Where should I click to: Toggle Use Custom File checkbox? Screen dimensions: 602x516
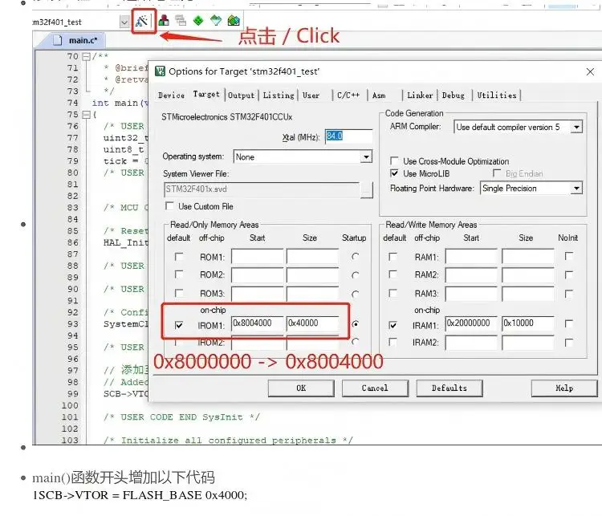pyautogui.click(x=169, y=206)
